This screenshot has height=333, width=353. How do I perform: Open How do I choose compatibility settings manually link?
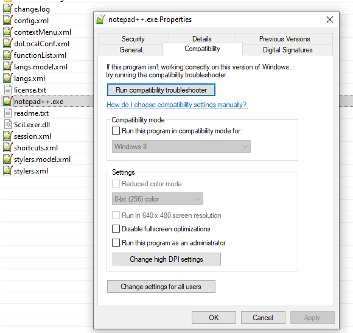point(177,105)
